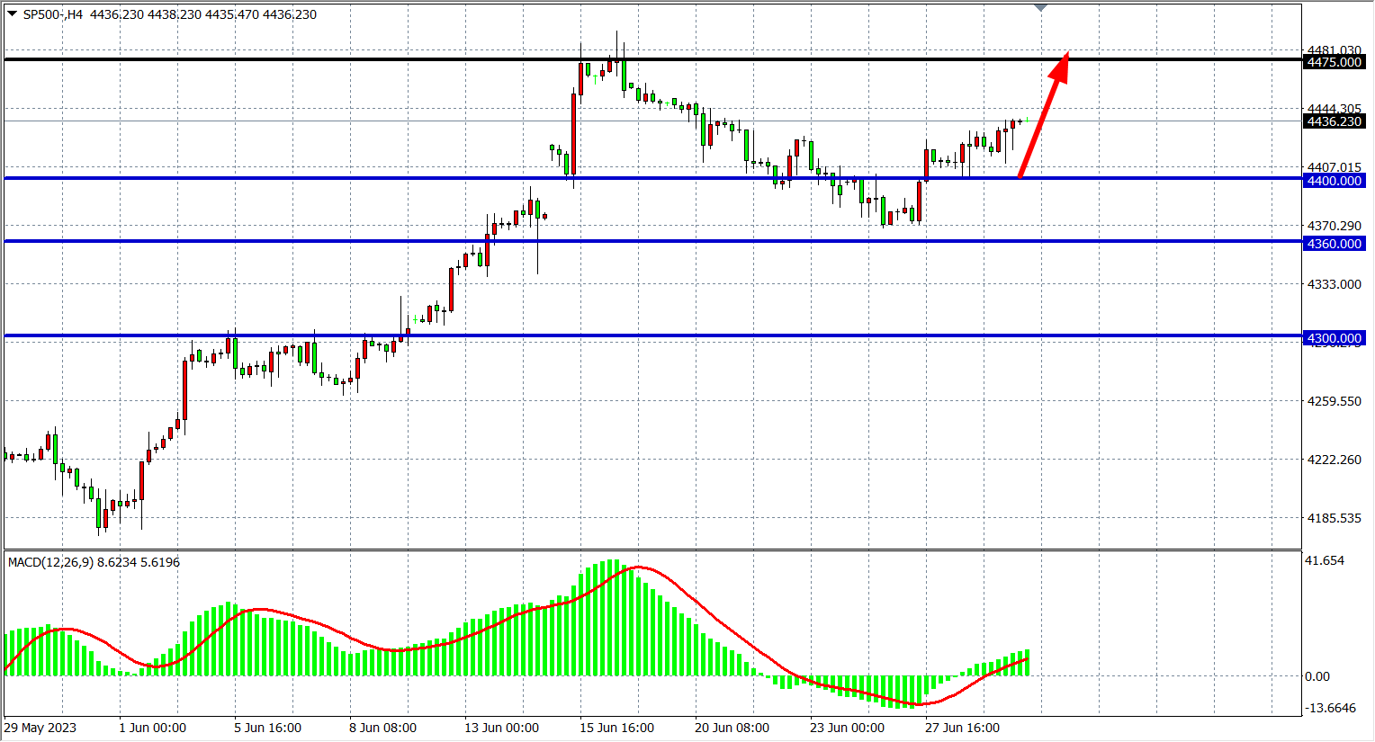This screenshot has height=742, width=1375.
Task: Select the blue 4400.000 level label
Action: 1334,181
